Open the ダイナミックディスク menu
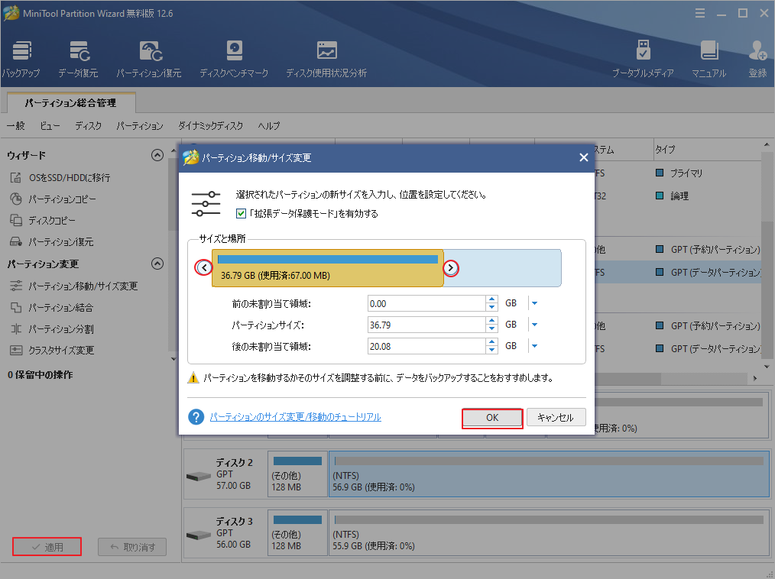The width and height of the screenshot is (775, 579). tap(210, 126)
